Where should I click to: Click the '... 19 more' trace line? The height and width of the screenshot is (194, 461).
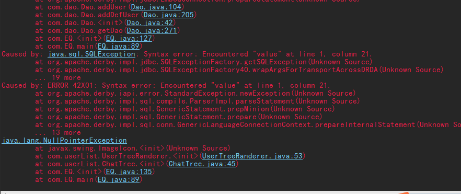(x=58, y=77)
